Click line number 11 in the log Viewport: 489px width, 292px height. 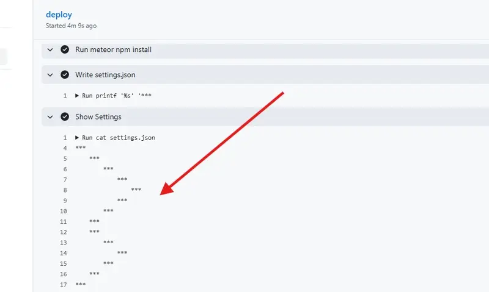click(x=64, y=222)
